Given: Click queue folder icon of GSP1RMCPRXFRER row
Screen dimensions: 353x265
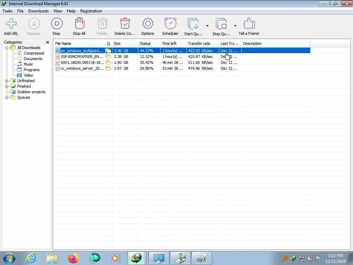Looking at the screenshot, I should coord(108,57).
